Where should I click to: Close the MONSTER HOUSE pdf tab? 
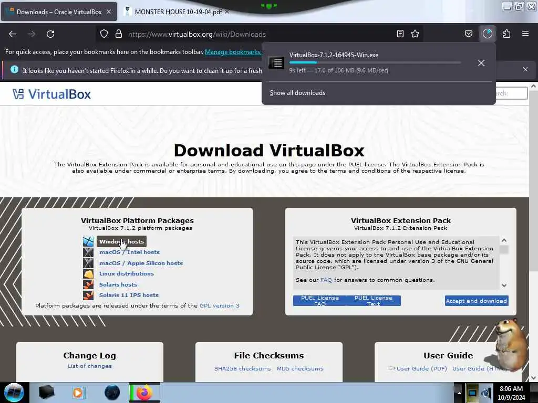point(227,12)
